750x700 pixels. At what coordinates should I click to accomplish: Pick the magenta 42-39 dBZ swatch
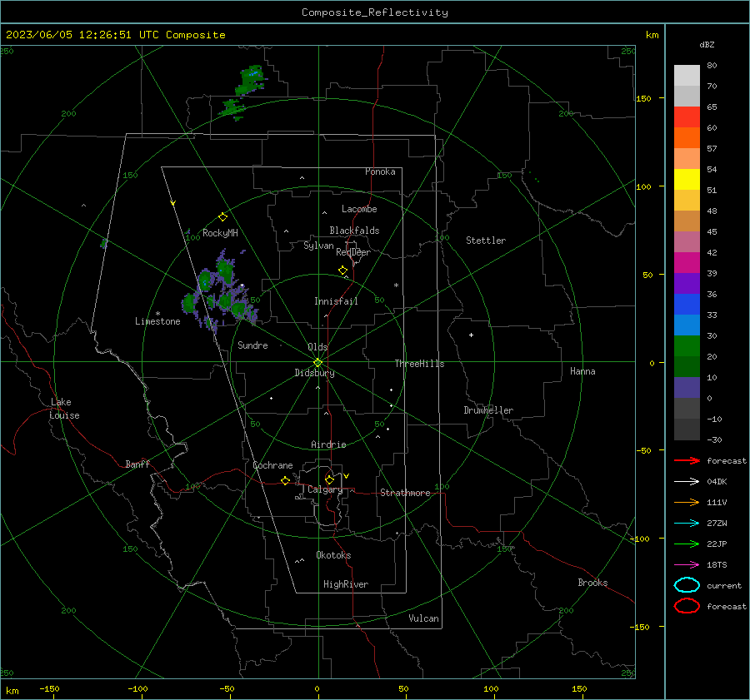[687, 263]
